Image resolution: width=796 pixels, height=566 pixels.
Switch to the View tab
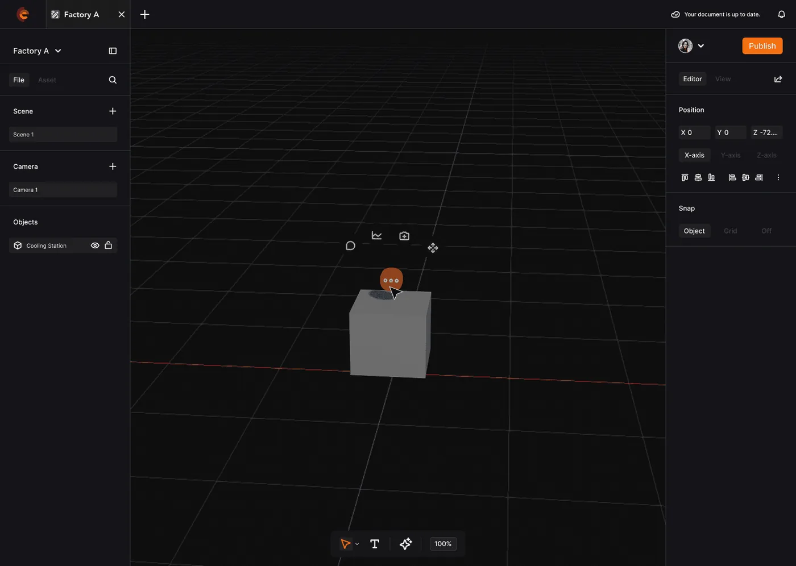click(723, 79)
